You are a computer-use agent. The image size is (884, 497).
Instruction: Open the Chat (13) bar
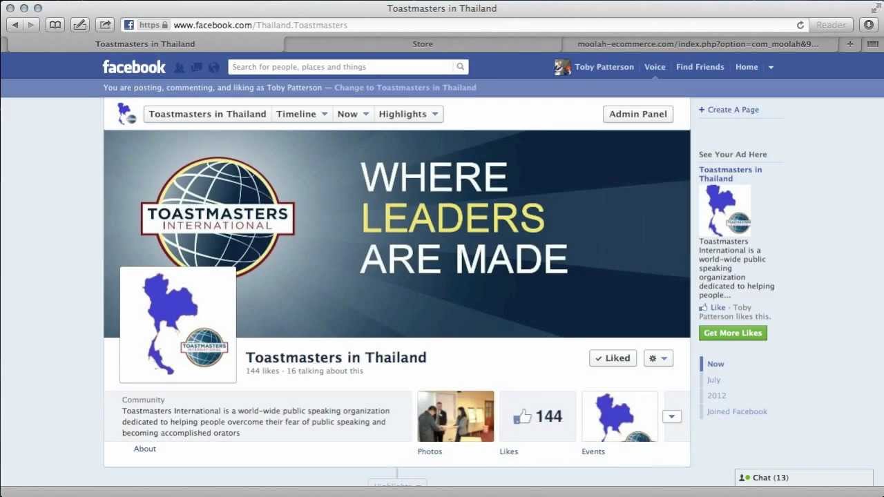tap(804, 478)
